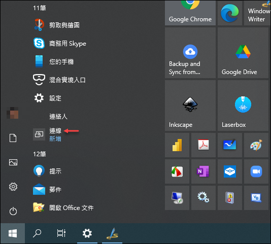Switch to Writer pen app on taskbar
This screenshot has height=244, width=271.
click(112, 233)
